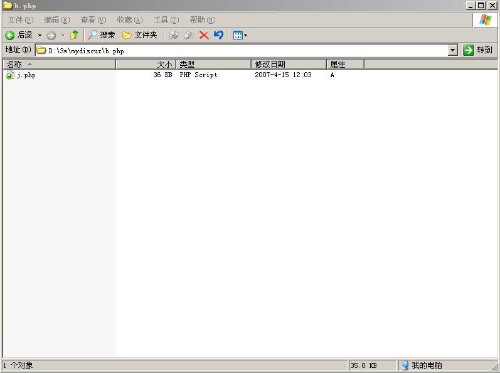Sort by 名称 column header
This screenshot has height=373, width=500.
pyautogui.click(x=60, y=65)
